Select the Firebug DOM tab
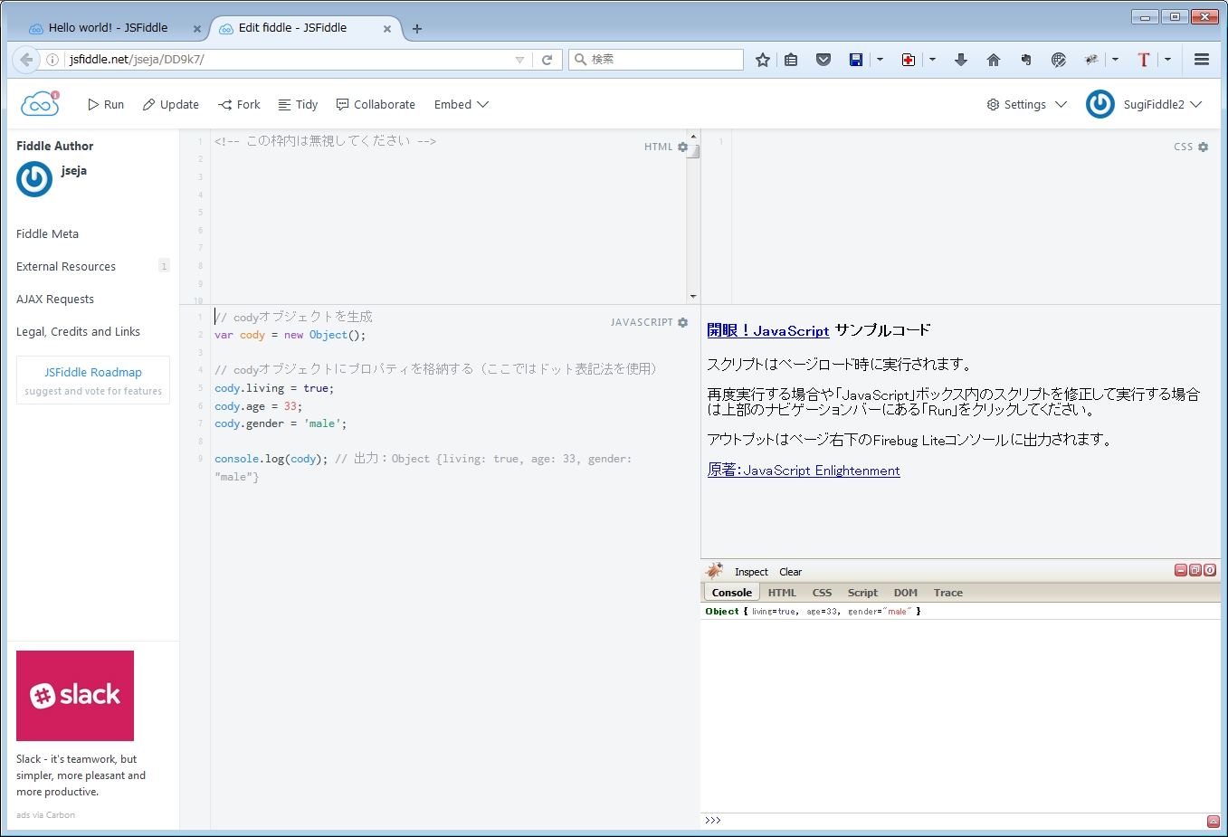 click(x=905, y=593)
